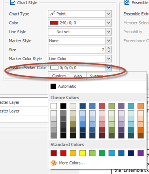Open the Line Style dropdown
The height and width of the screenshot is (174, 149).
click(x=109, y=32)
